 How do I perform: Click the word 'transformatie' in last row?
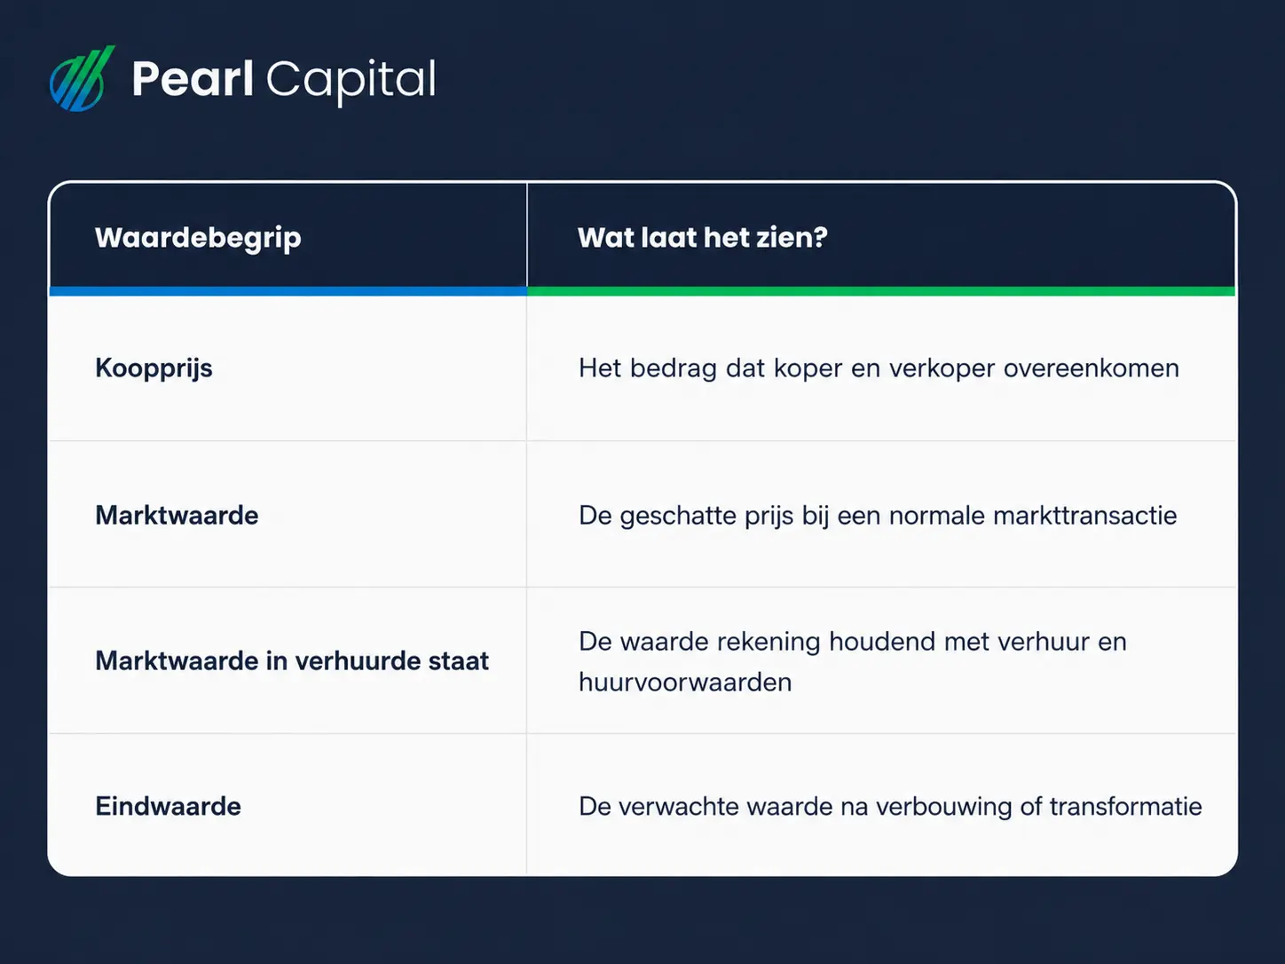[1125, 806]
